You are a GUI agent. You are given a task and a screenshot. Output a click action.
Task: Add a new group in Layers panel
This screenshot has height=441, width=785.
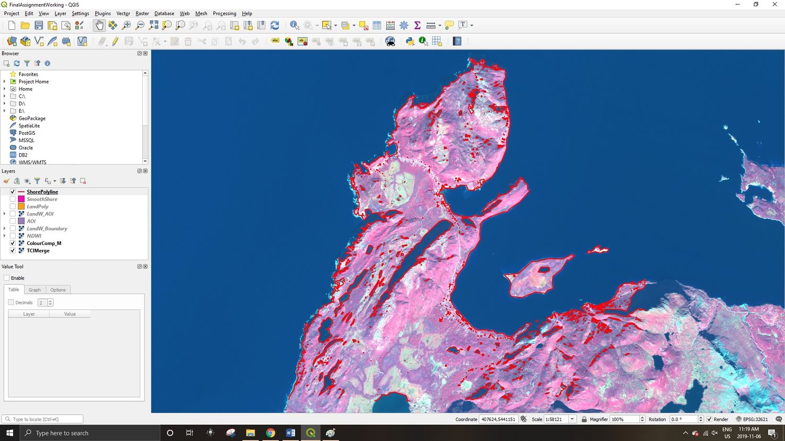click(x=16, y=181)
